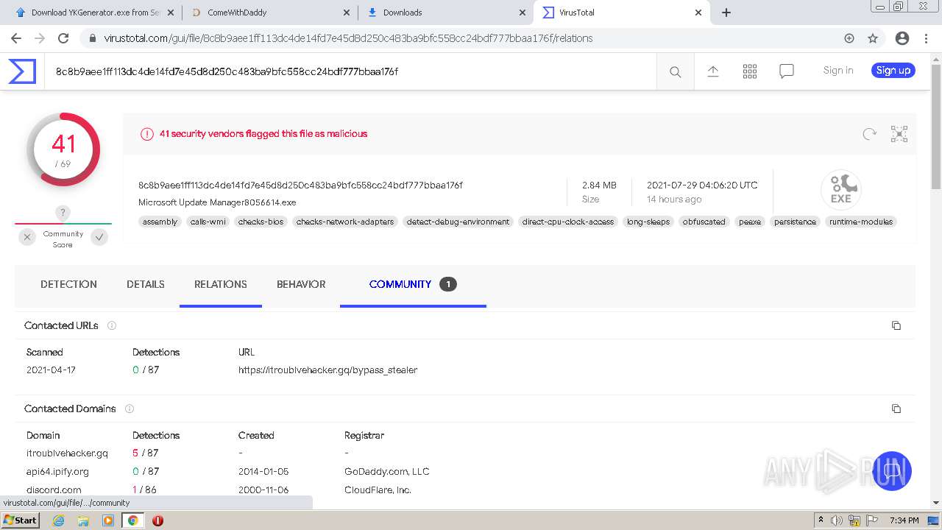Open the itroublvehacker.gq domain entry
This screenshot has height=530, width=942.
click(x=67, y=453)
